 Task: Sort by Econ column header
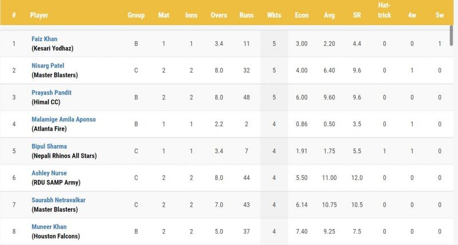click(302, 15)
